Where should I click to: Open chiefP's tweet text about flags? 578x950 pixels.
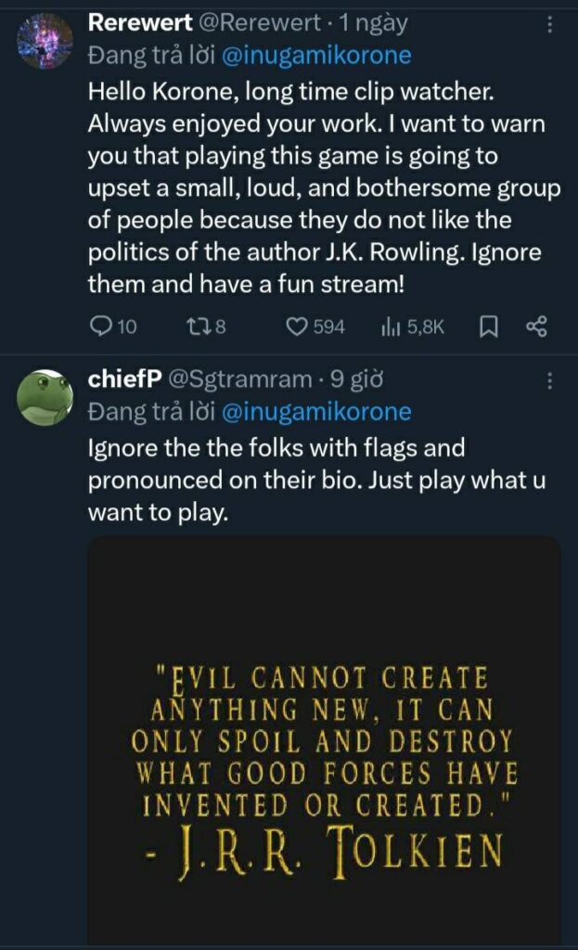(278, 480)
